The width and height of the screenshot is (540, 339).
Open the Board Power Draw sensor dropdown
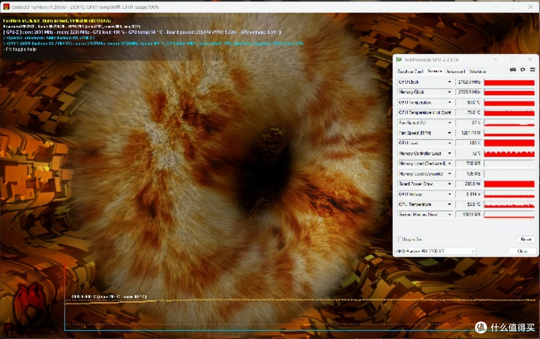pos(449,184)
